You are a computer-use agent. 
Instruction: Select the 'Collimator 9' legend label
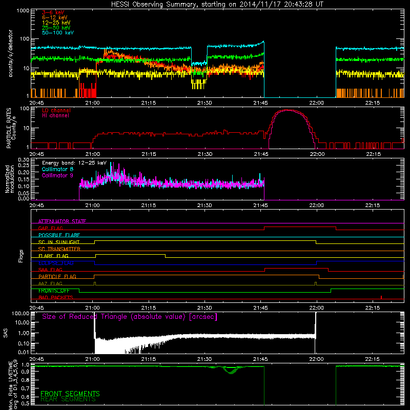pyautogui.click(x=57, y=175)
